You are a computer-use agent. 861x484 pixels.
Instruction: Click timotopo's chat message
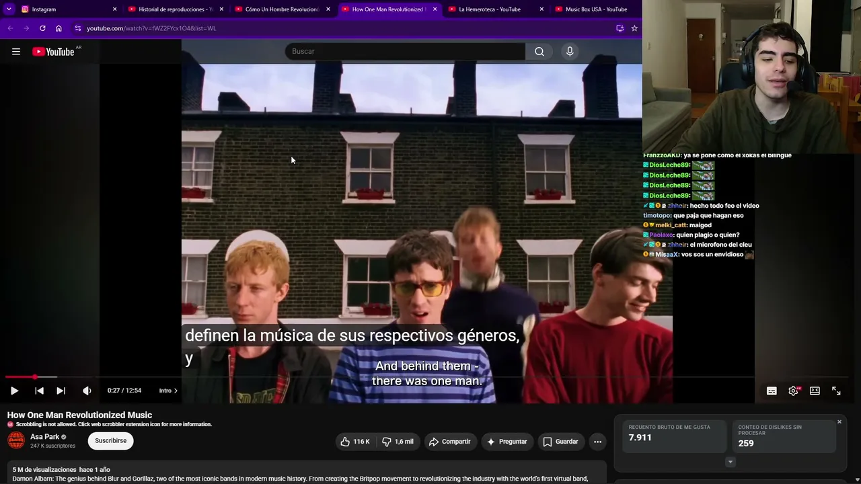point(694,216)
